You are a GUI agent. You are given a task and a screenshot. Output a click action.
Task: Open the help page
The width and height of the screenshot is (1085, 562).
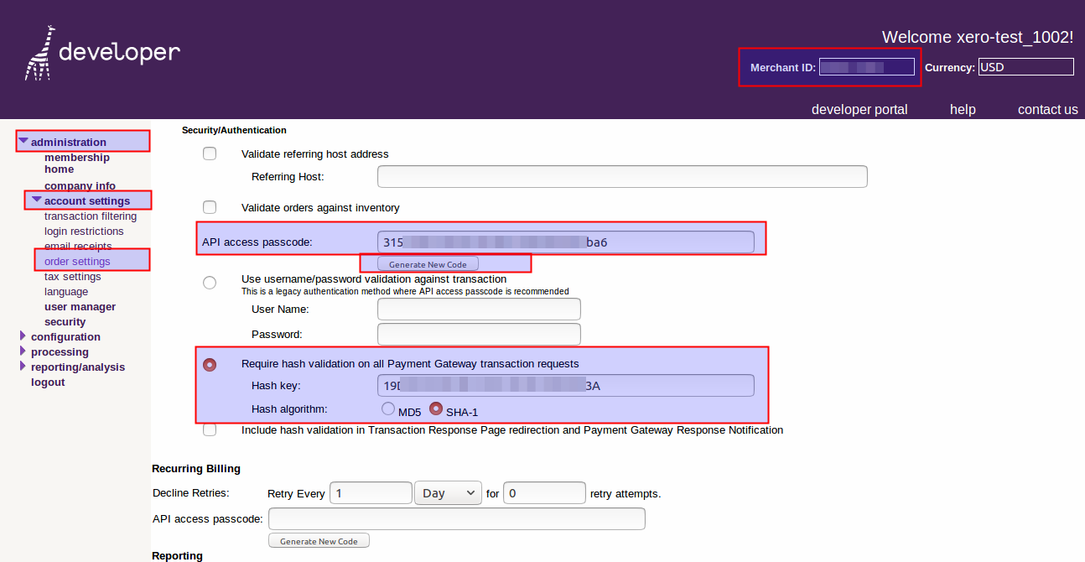963,109
